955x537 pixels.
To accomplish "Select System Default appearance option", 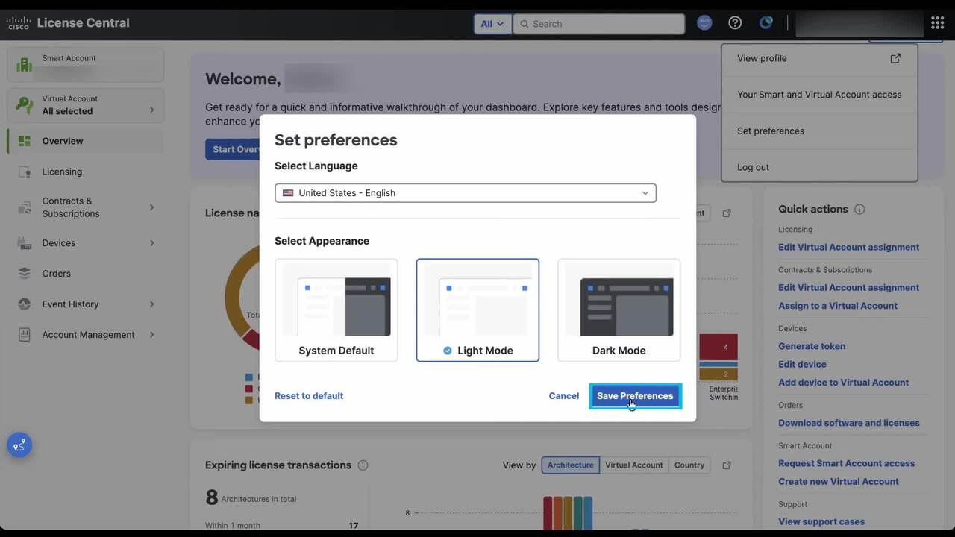I will (336, 310).
